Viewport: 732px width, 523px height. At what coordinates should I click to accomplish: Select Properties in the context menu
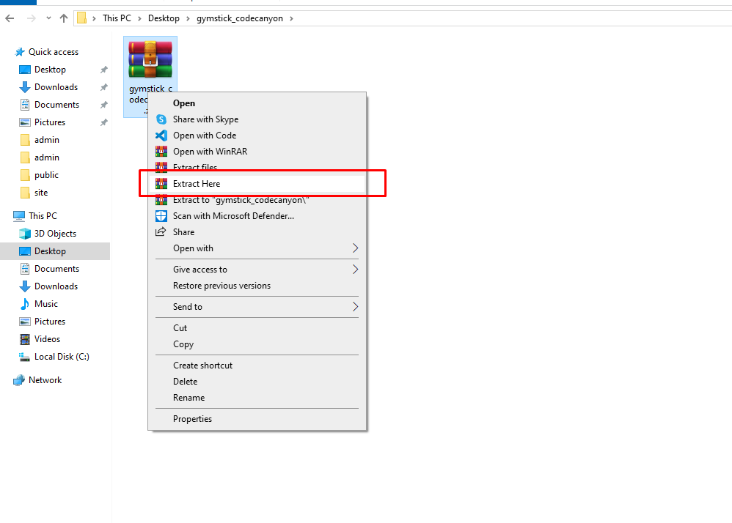(x=192, y=419)
